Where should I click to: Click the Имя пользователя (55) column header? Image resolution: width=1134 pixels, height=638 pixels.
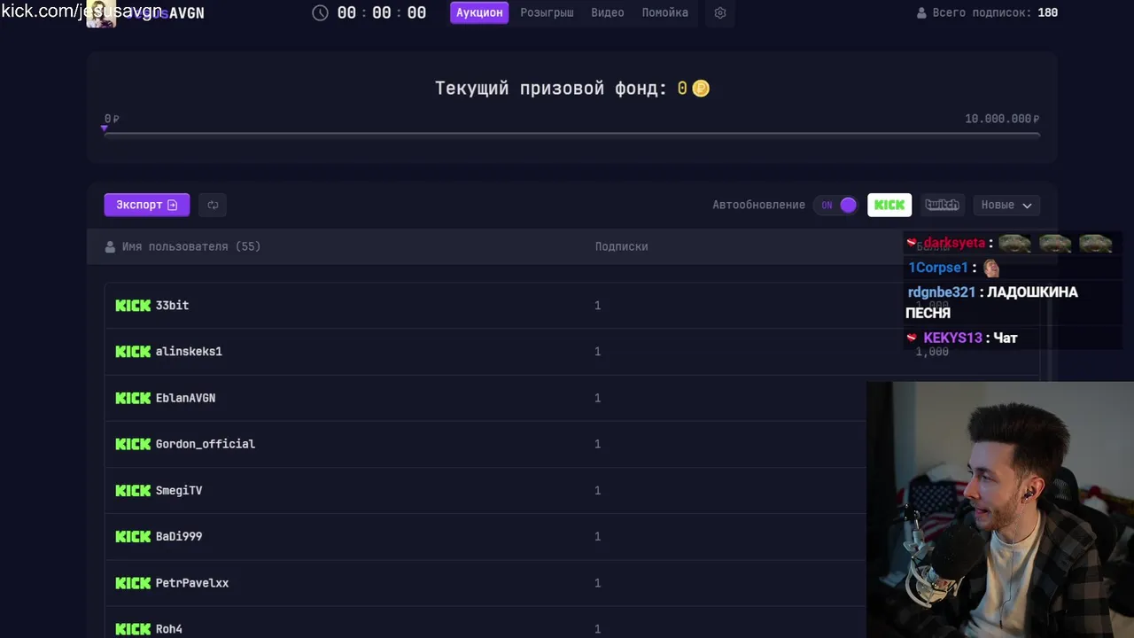191,246
